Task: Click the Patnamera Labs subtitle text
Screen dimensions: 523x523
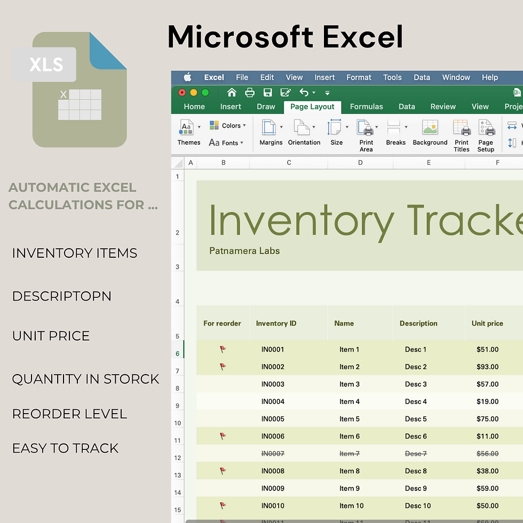Action: [x=244, y=251]
